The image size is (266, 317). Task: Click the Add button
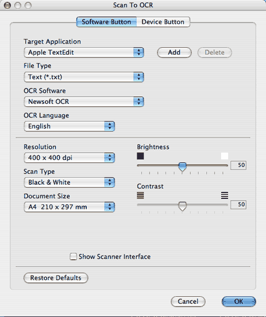click(174, 53)
